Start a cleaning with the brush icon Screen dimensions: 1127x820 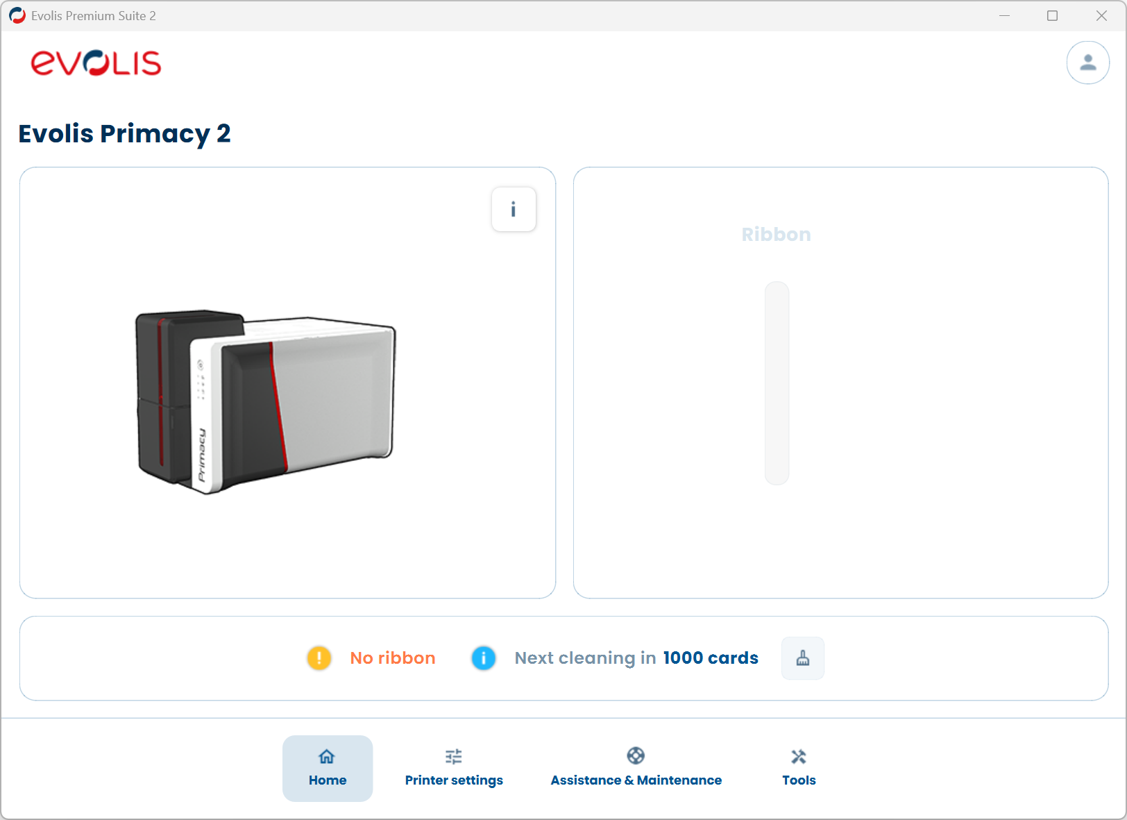802,658
